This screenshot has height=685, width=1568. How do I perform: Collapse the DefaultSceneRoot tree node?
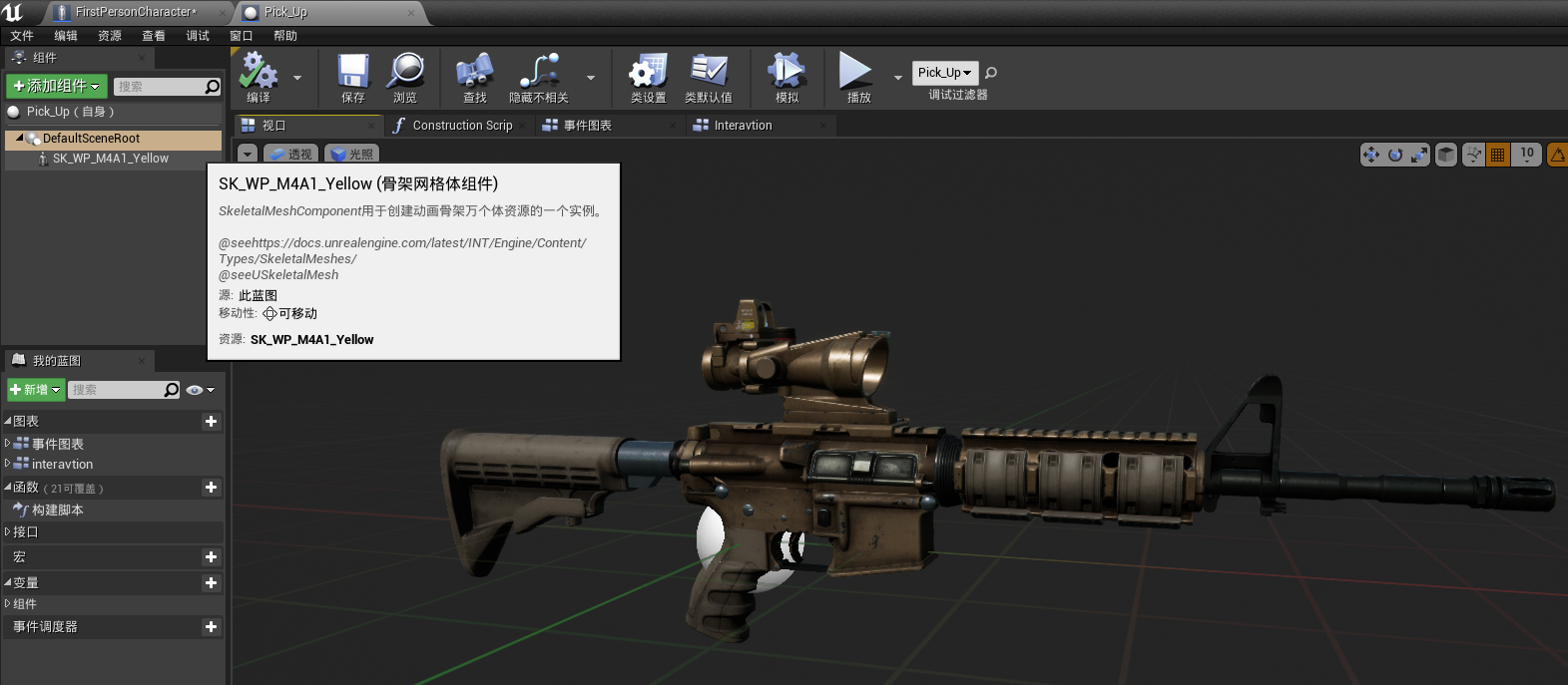19,139
